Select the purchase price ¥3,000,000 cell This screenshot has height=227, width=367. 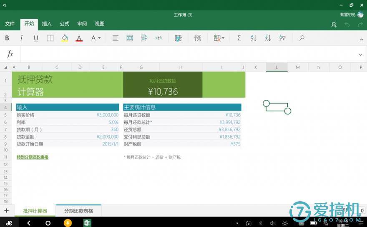pos(108,115)
